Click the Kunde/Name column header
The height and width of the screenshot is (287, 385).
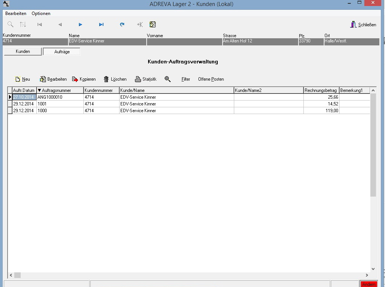(x=177, y=90)
